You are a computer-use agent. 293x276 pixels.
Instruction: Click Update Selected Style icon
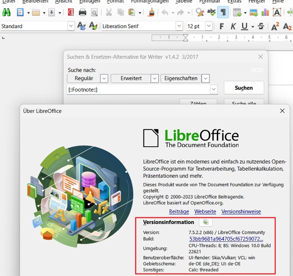[81, 26]
